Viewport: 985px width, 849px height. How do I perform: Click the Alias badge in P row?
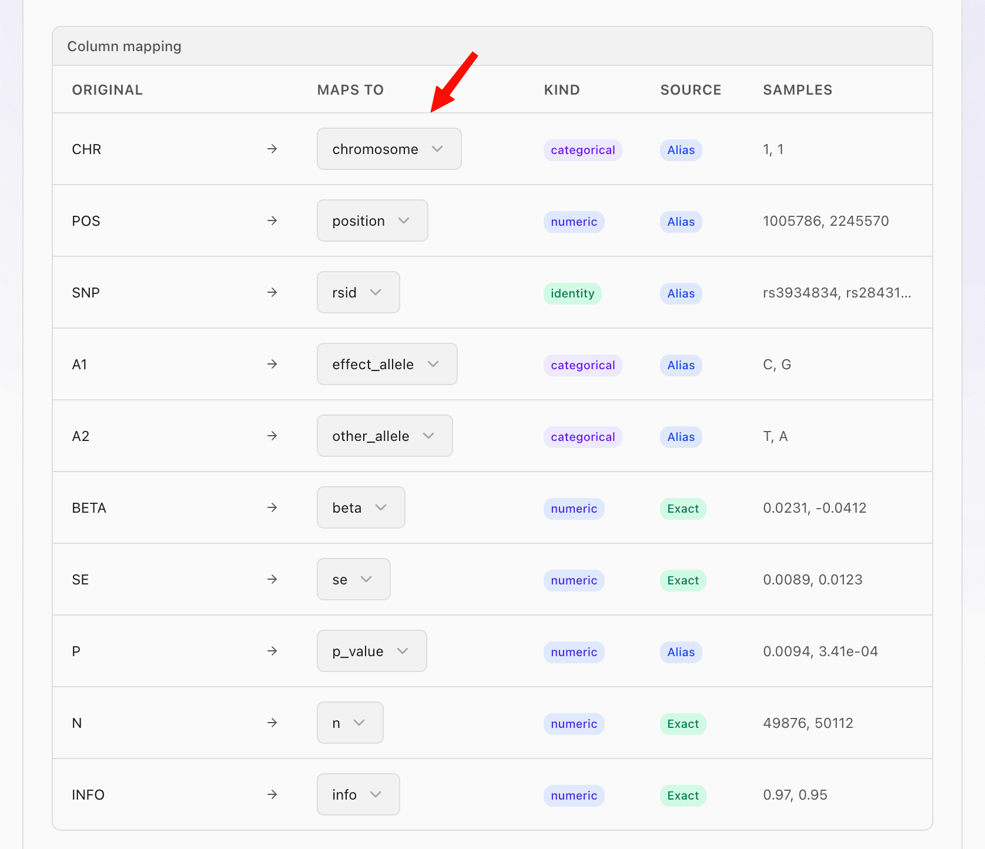coord(681,652)
